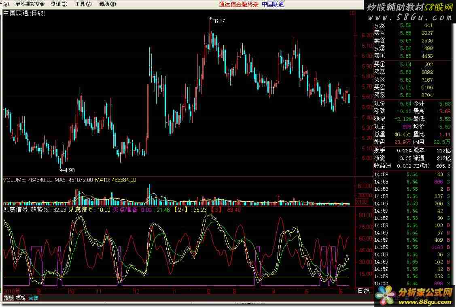
Task: Click the 内盘 value 22.5万
Action: (442, 142)
